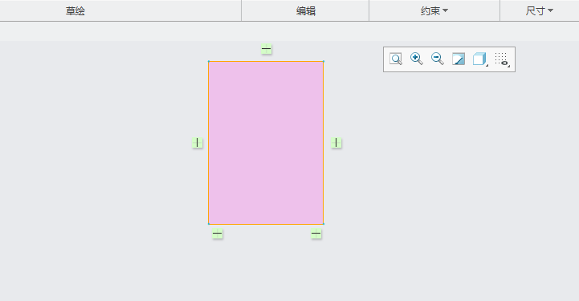Select bottom-right horizontal constraint symbol
Screen dimensions: 579x301
(316, 234)
